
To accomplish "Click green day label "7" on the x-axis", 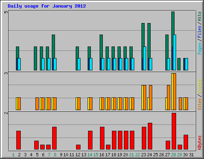I will (x=49, y=155).
